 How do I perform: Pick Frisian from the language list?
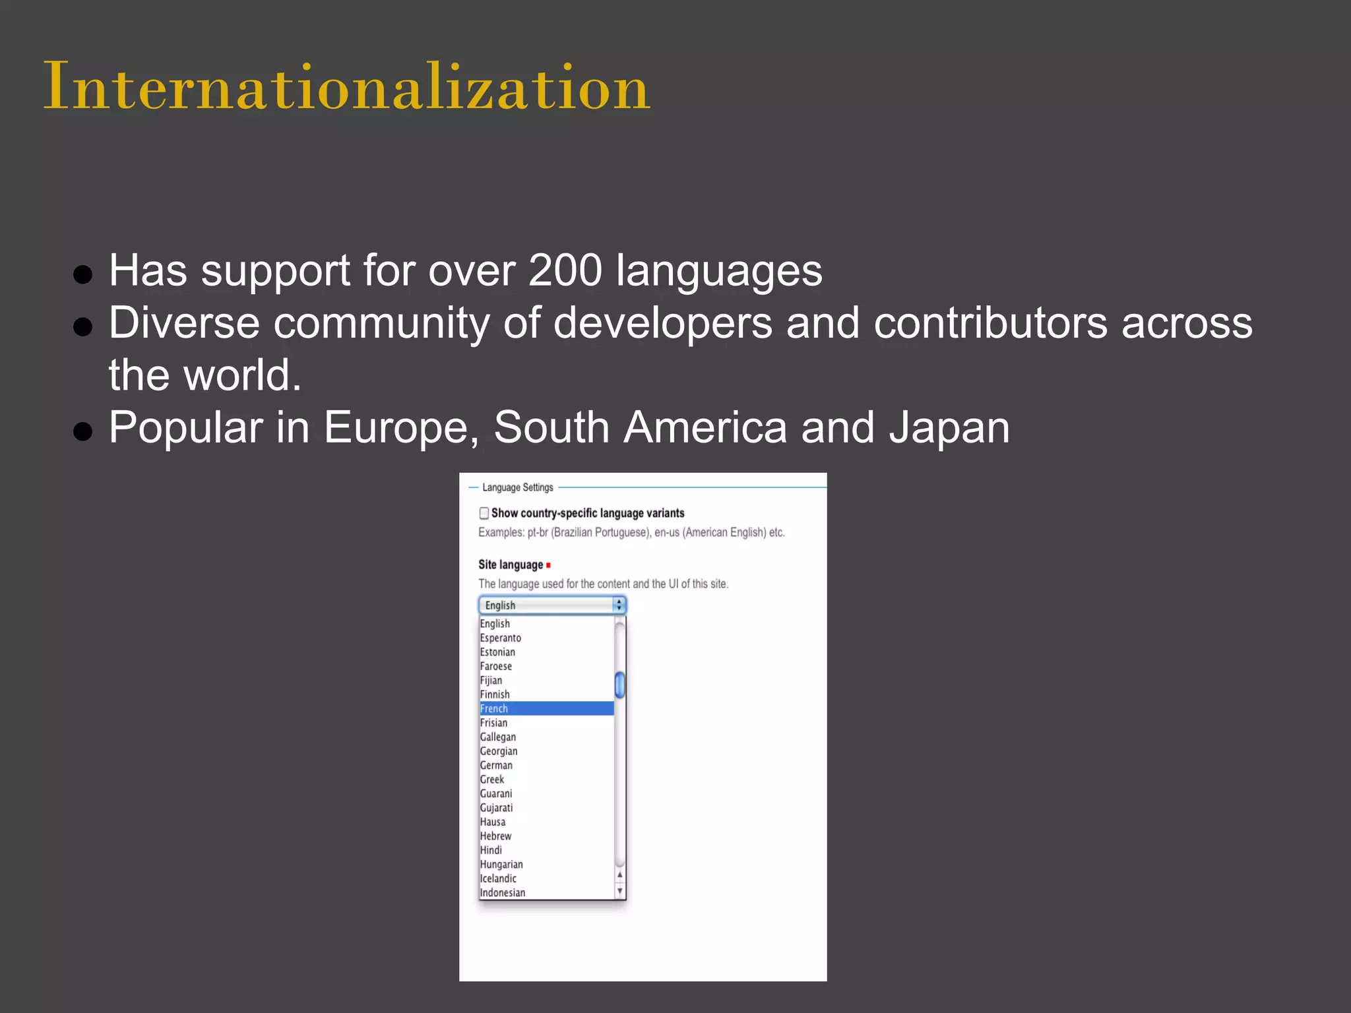pyautogui.click(x=546, y=723)
